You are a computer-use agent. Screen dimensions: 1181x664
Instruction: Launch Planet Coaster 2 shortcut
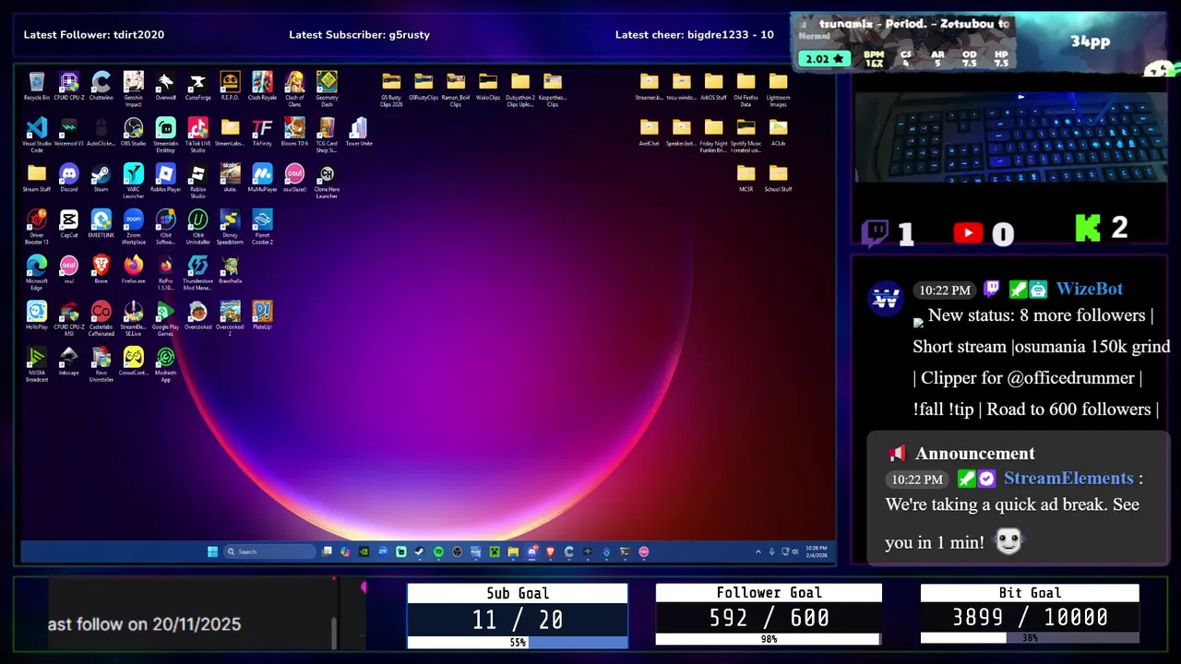[x=262, y=226]
